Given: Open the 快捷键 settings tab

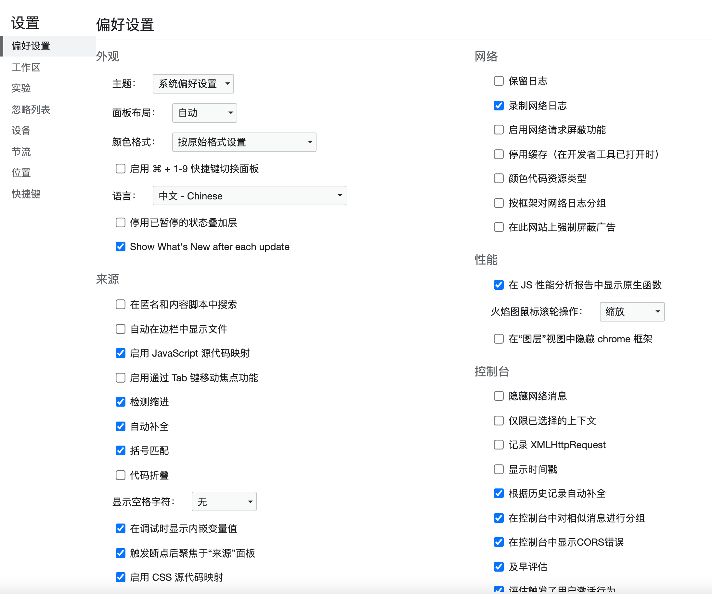Looking at the screenshot, I should tap(26, 194).
